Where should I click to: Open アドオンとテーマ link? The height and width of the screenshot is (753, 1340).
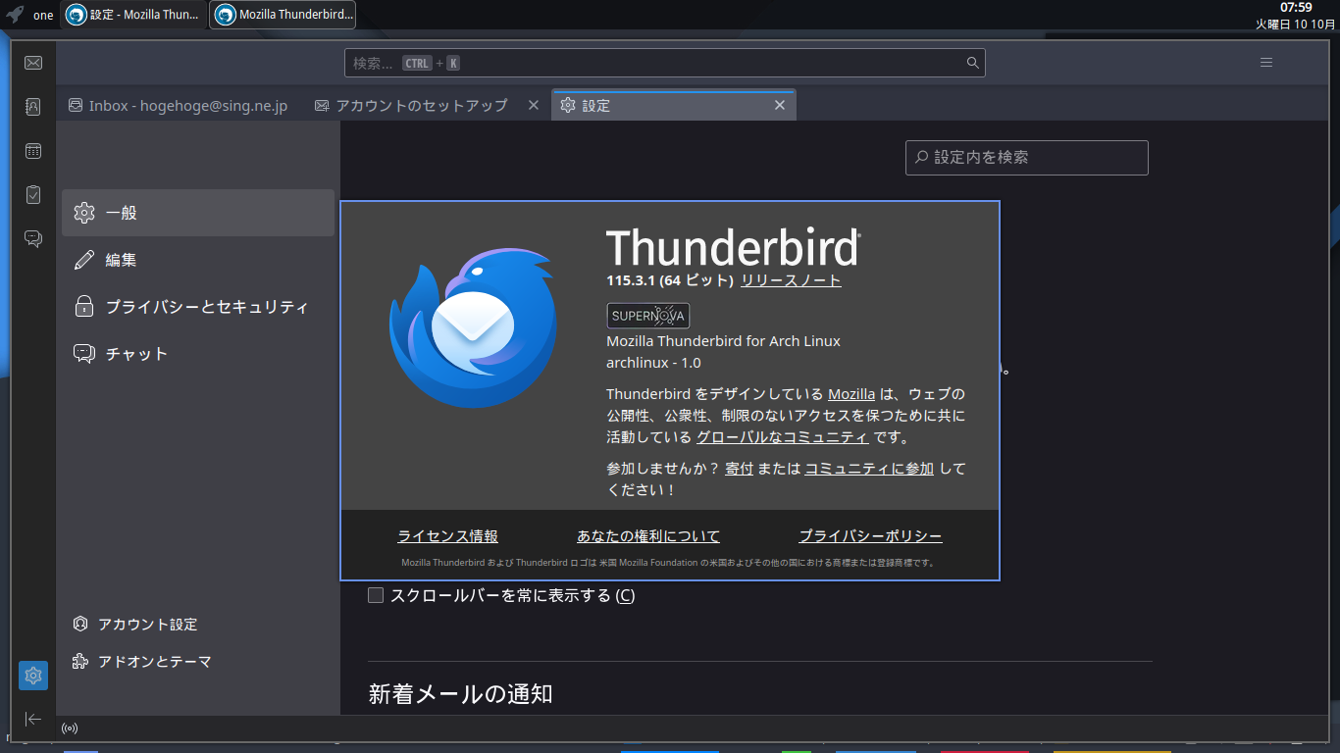point(142,662)
